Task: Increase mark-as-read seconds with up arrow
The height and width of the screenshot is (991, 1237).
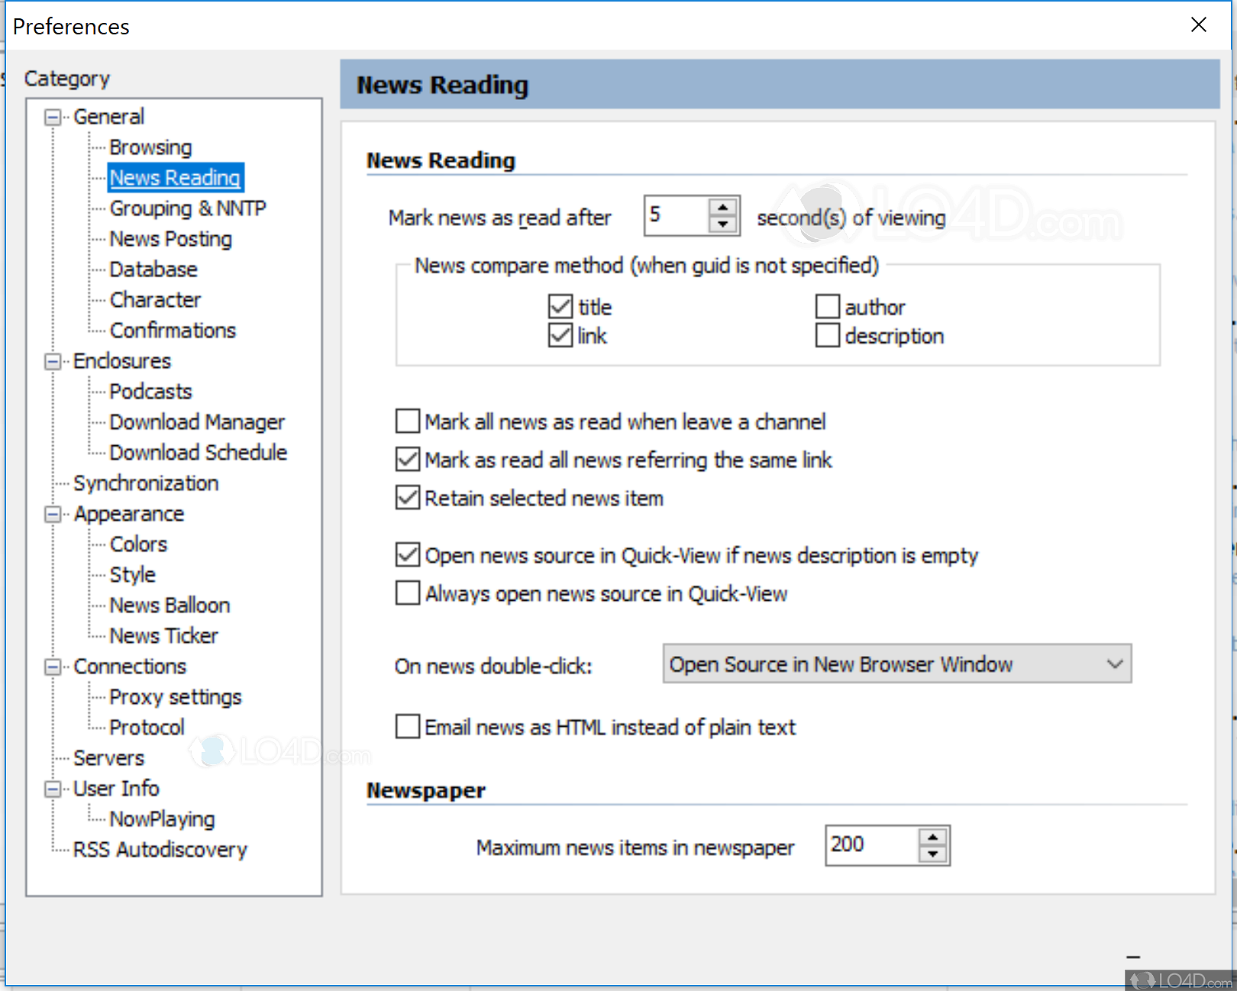Action: [x=722, y=207]
